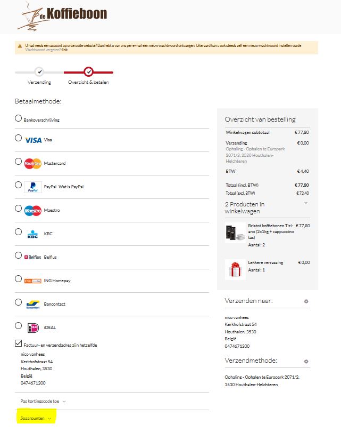Go back to the Verzending step
The width and height of the screenshot is (341, 448).
click(x=39, y=72)
